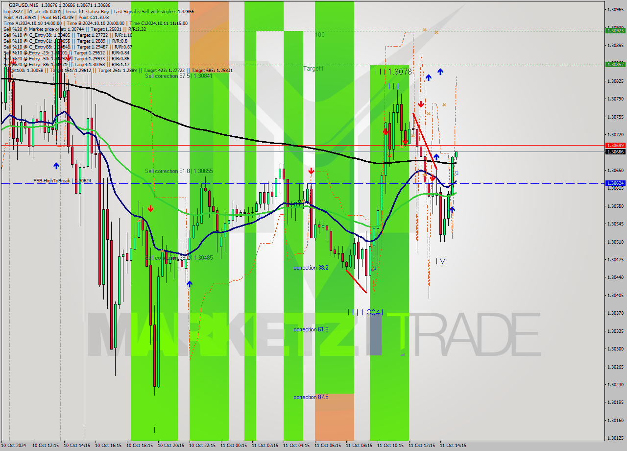
Task: Click 1.30475 on the price axis
Action: 615,259
